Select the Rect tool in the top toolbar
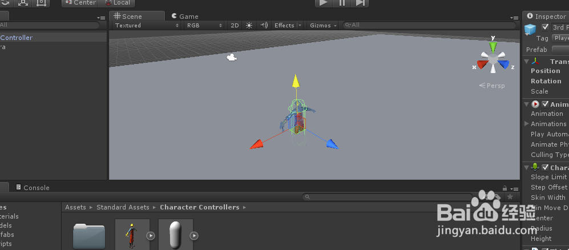 click(41, 2)
